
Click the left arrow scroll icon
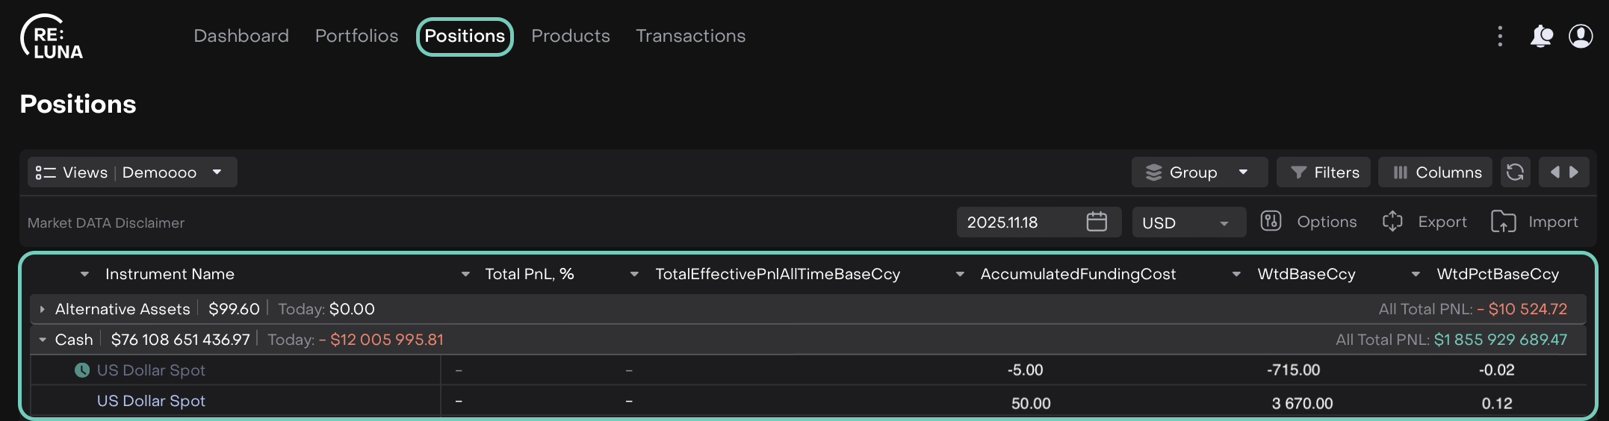pos(1554,172)
